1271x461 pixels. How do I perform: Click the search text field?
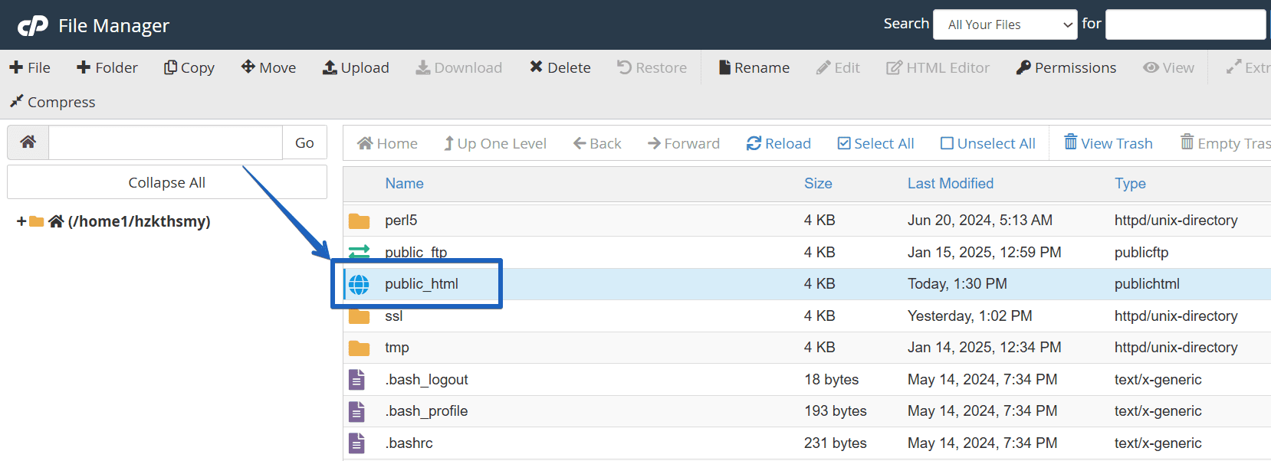tap(1184, 25)
